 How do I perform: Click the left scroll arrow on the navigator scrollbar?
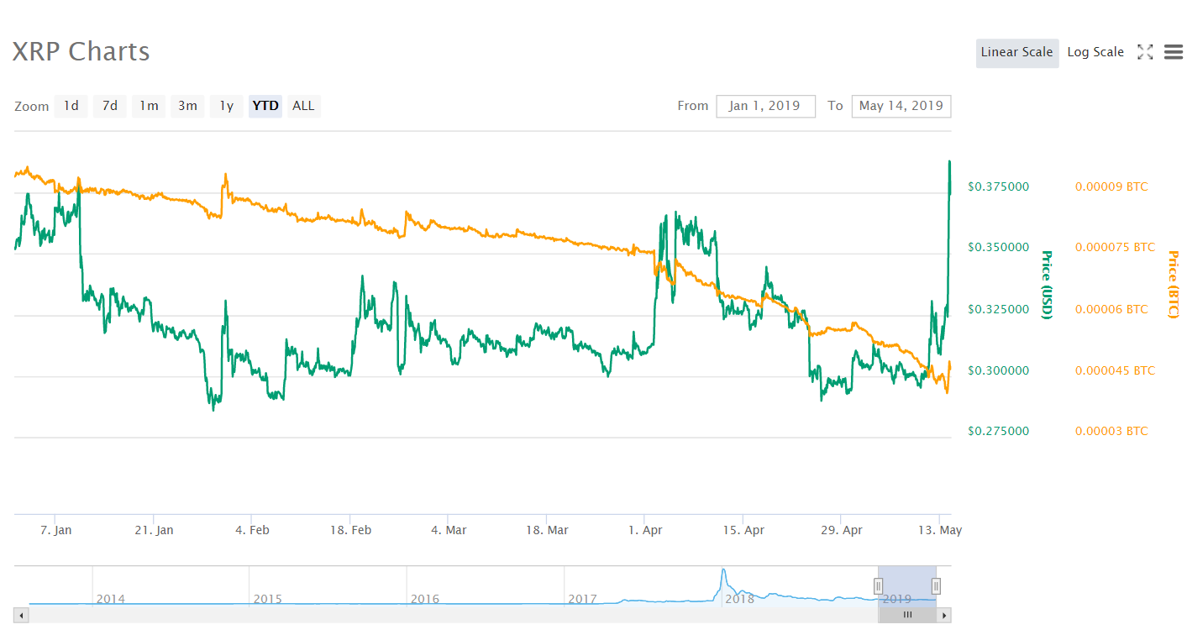click(x=20, y=614)
